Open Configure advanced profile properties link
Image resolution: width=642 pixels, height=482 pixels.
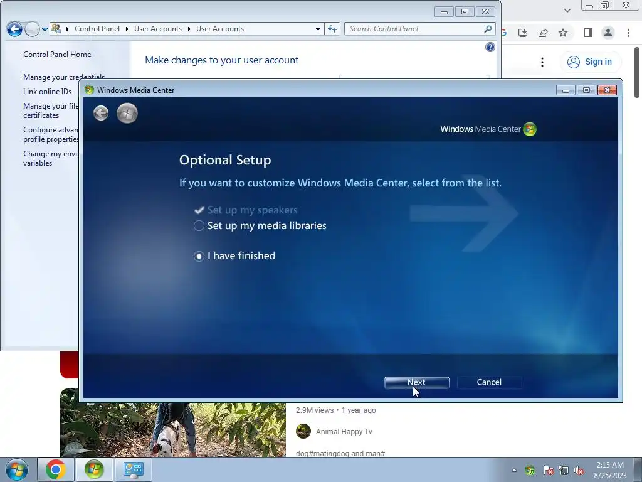click(51, 134)
